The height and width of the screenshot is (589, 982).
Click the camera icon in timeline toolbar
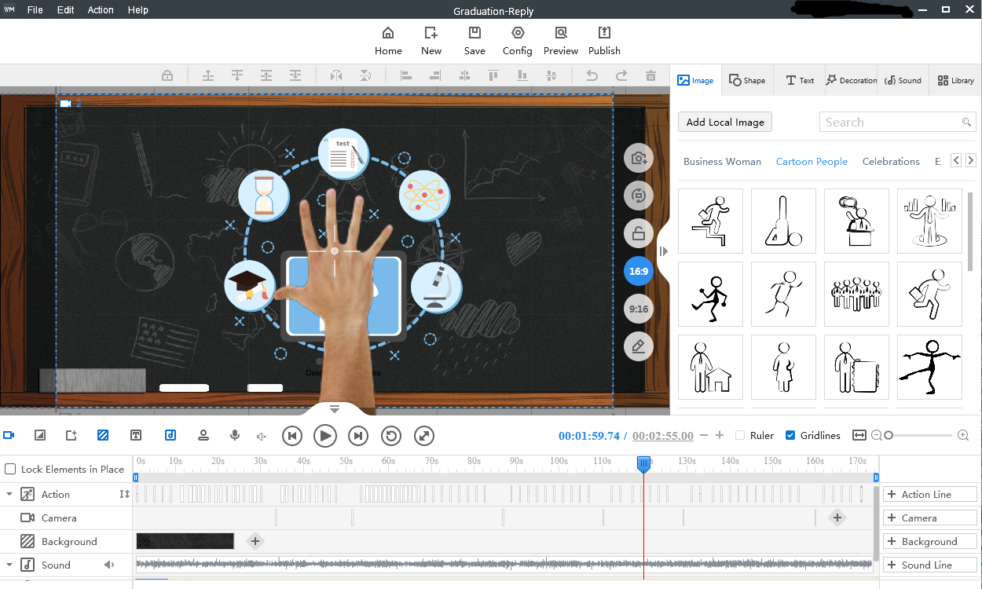click(9, 435)
